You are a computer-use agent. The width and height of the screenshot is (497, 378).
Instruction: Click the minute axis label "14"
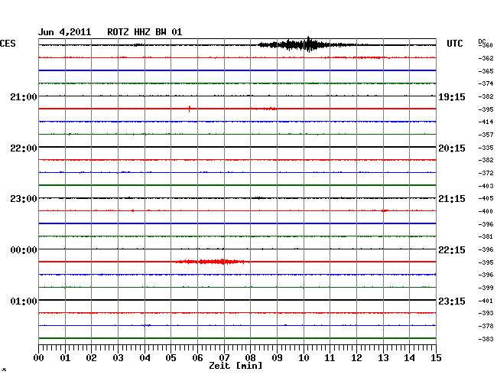409,358
